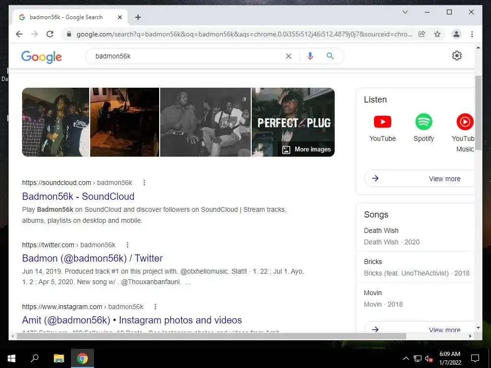The height and width of the screenshot is (368, 491).
Task: Listen on YouTube
Action: [x=382, y=128]
